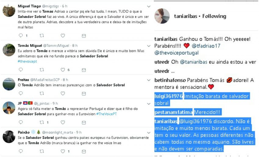The width and height of the screenshot is (259, 157).
Task: Send Freitas's tweet via direct message
Action: [84, 94]
